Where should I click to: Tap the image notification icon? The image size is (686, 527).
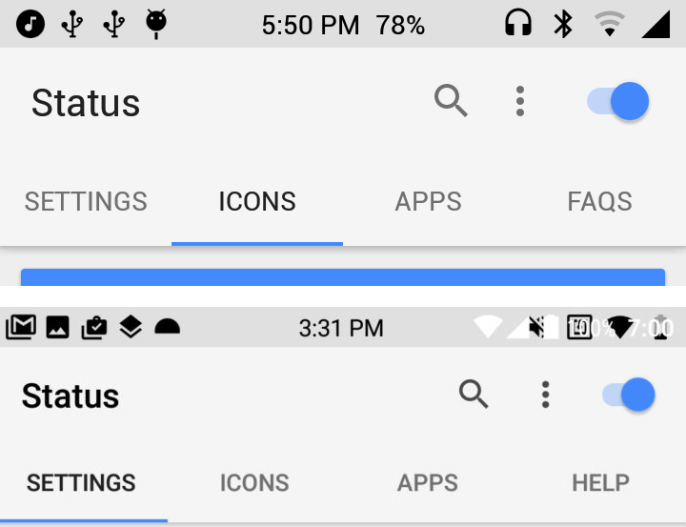tap(58, 328)
